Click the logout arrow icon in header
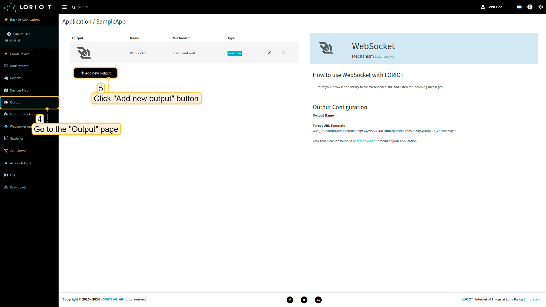This screenshot has width=546, height=307. [541, 7]
